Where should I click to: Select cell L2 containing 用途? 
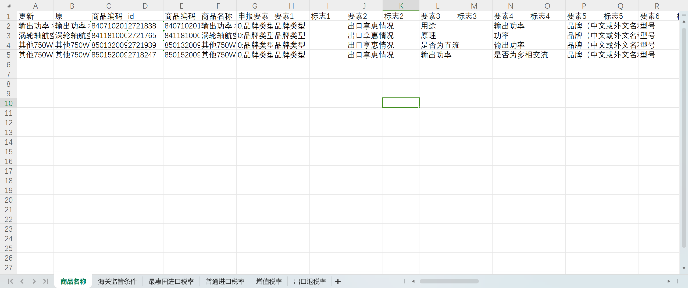click(437, 26)
